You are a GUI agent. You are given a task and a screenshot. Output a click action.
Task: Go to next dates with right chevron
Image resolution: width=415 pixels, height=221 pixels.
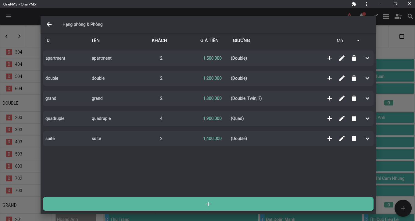20,36
